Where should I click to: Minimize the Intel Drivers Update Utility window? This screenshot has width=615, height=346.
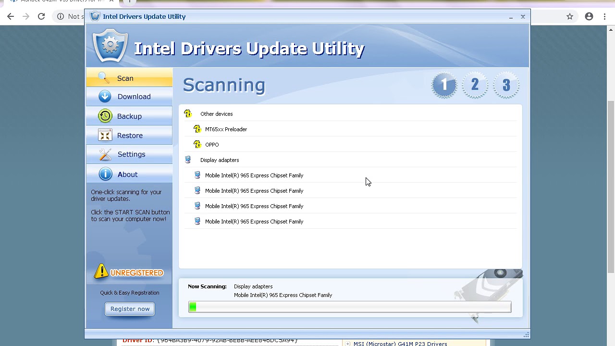click(511, 17)
